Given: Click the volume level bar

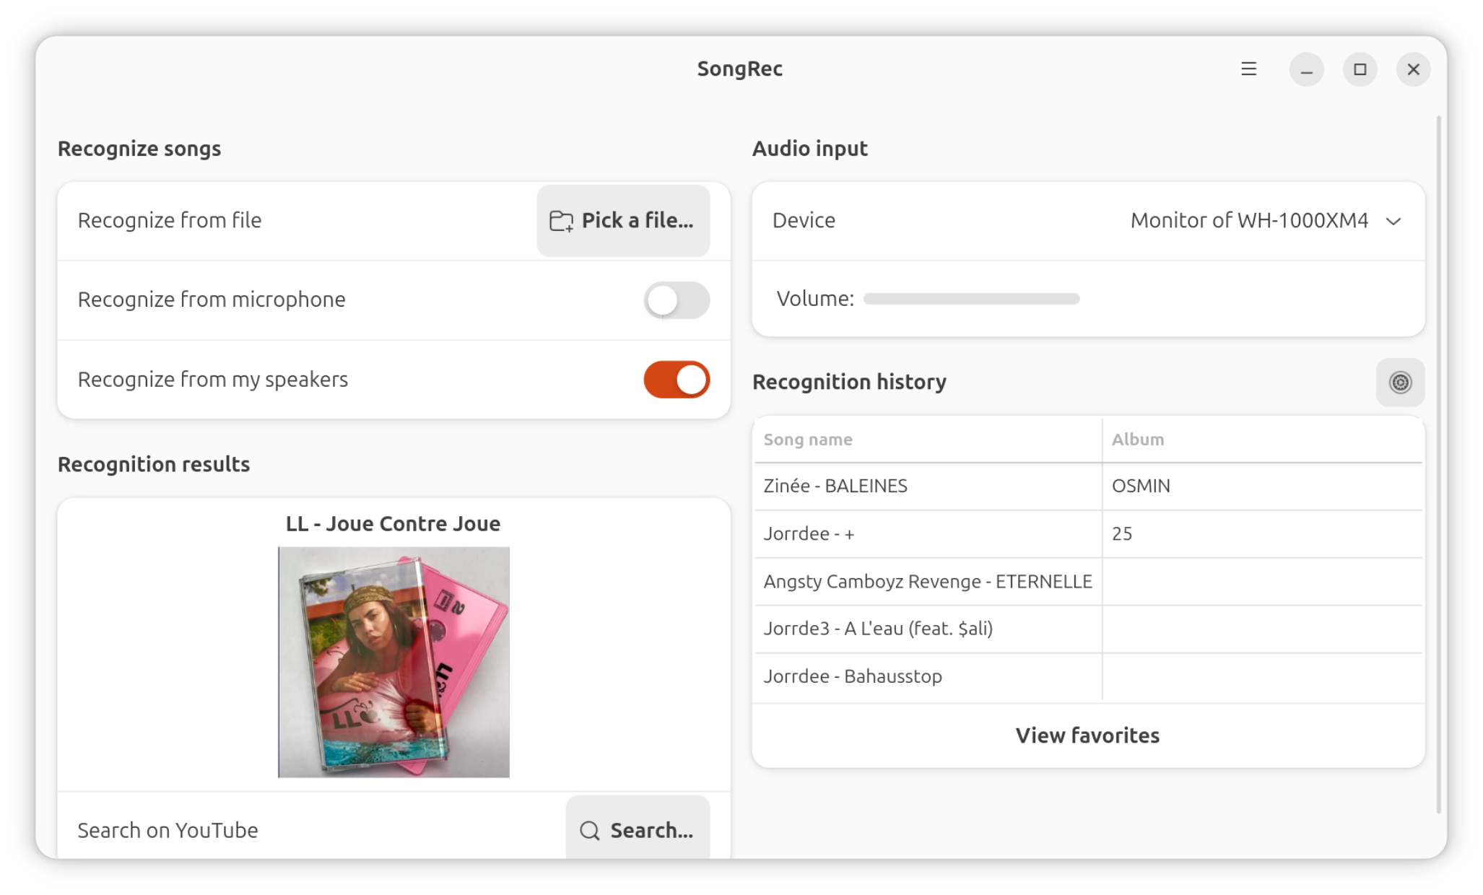Looking at the screenshot, I should click(971, 299).
